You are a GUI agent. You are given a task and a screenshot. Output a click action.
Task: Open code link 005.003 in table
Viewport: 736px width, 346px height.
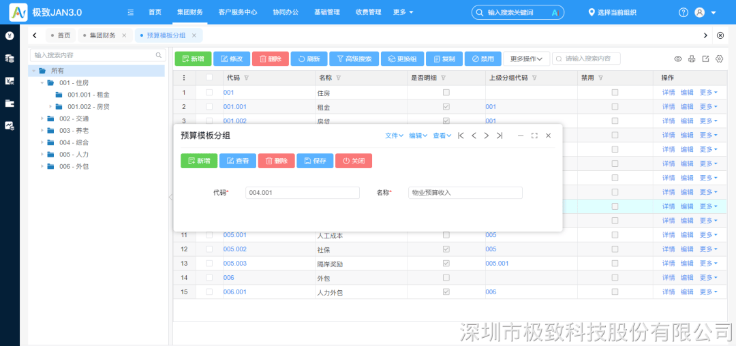(234, 263)
